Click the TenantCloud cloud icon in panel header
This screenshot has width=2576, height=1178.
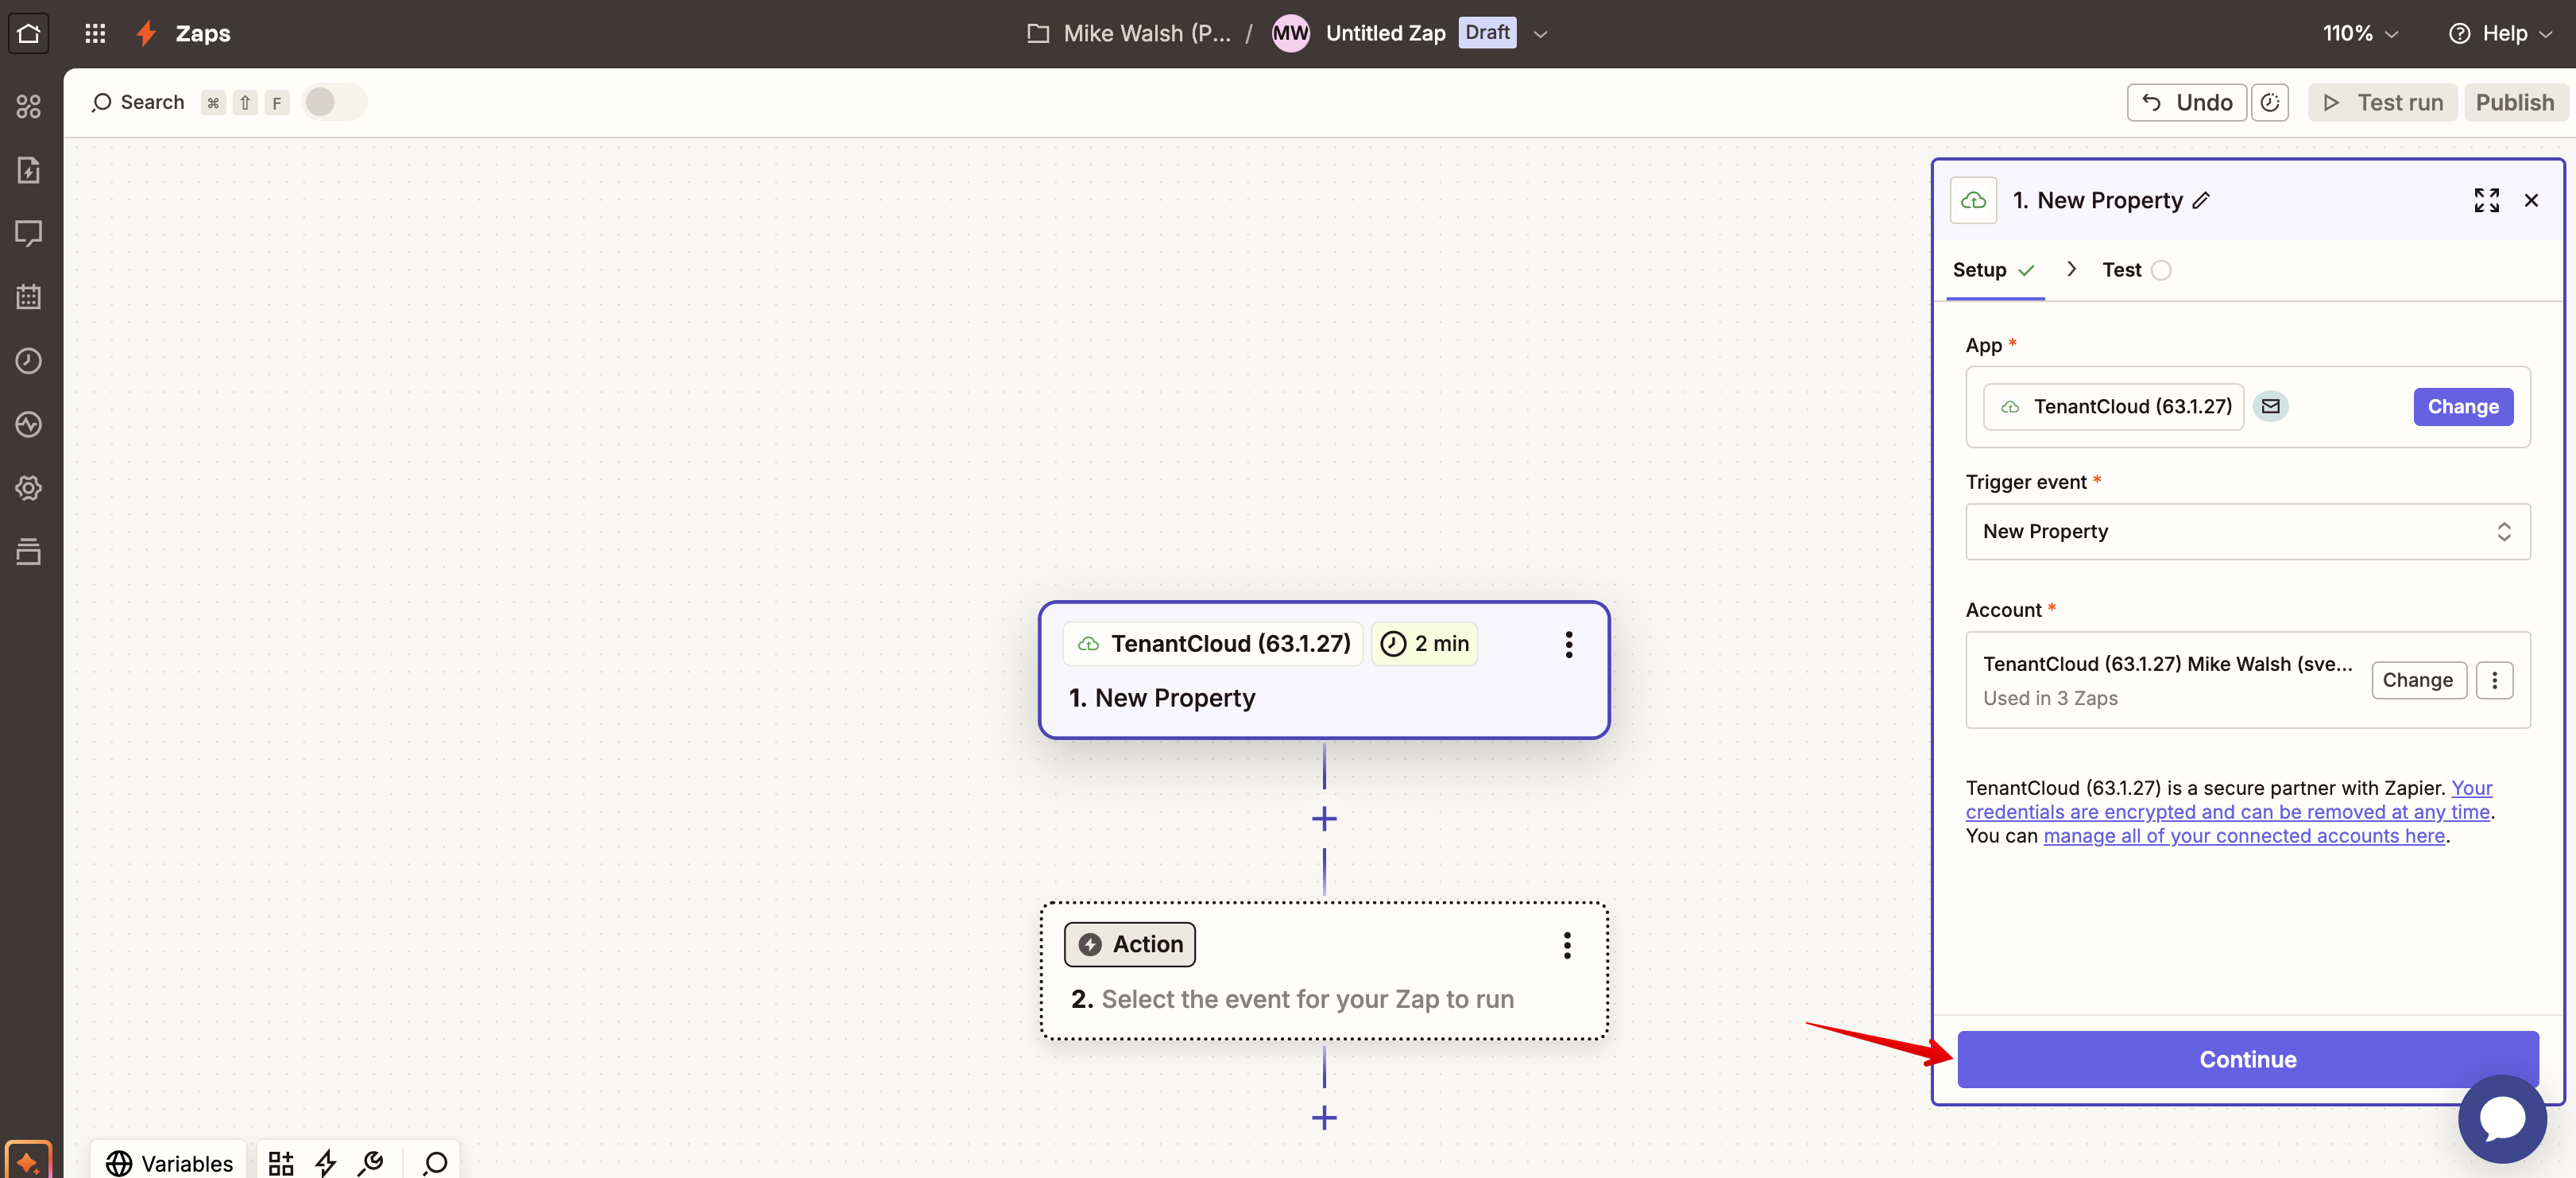1973,200
